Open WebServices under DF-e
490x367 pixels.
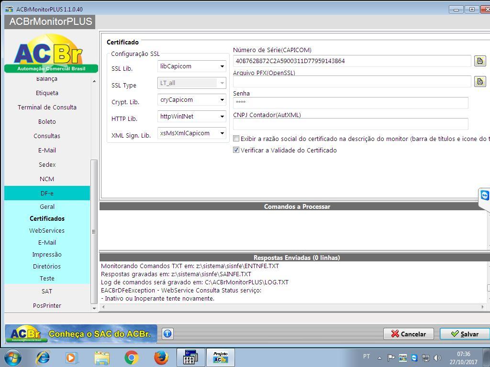click(47, 231)
